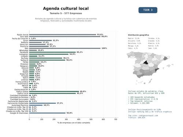Click the 'Snapchat' row label

tap(24, 74)
